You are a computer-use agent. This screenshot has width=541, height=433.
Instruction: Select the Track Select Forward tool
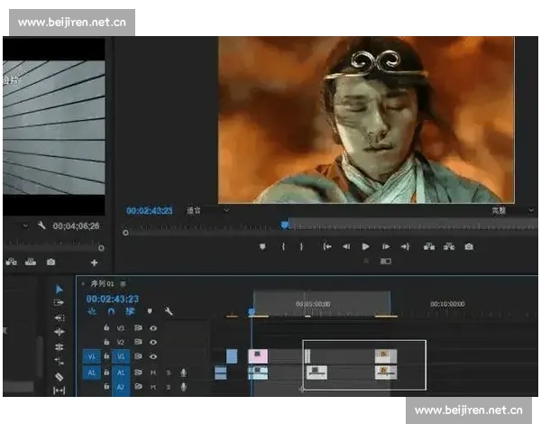(59, 303)
